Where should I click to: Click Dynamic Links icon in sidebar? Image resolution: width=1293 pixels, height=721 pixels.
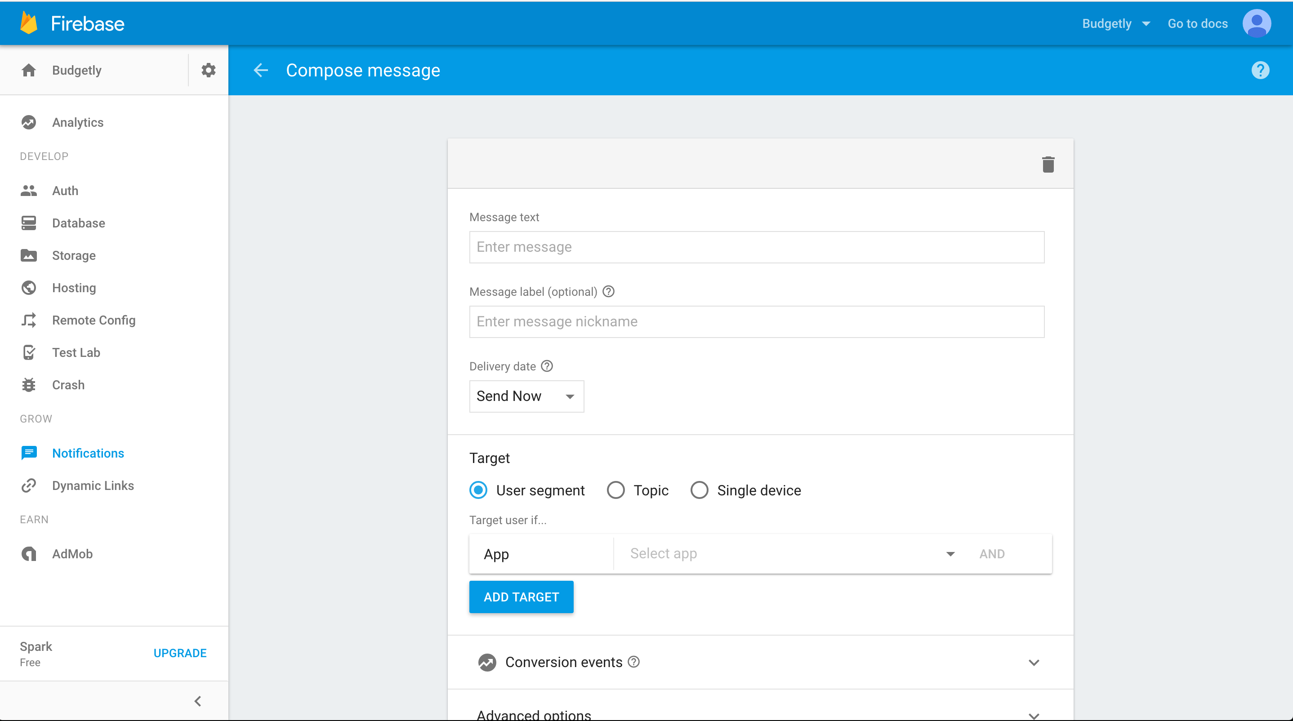coord(28,485)
